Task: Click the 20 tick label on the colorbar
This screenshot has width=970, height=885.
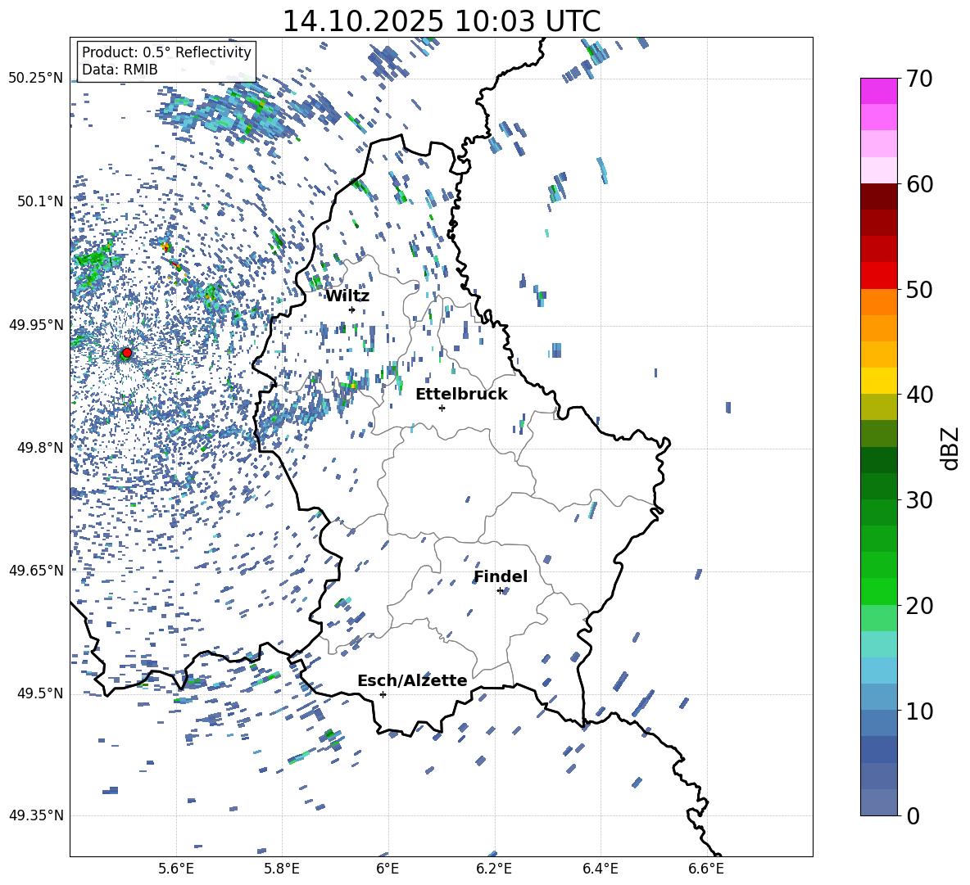Action: pos(918,606)
